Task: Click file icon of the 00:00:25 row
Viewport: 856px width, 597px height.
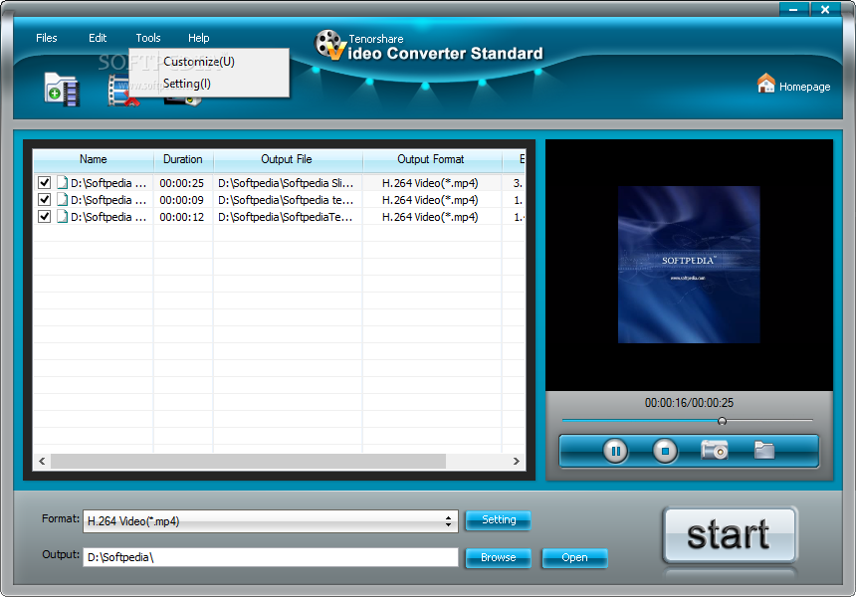Action: coord(63,183)
